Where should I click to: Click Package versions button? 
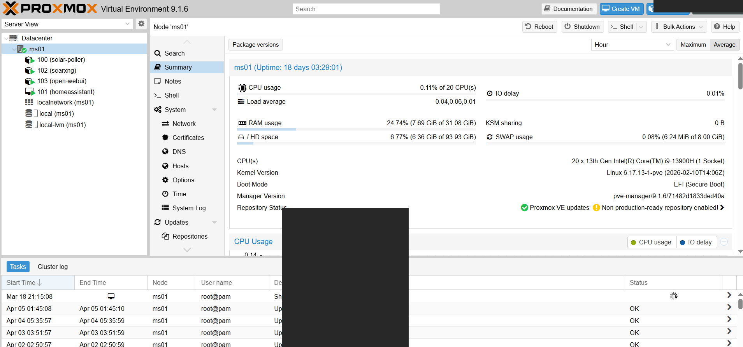tap(256, 45)
